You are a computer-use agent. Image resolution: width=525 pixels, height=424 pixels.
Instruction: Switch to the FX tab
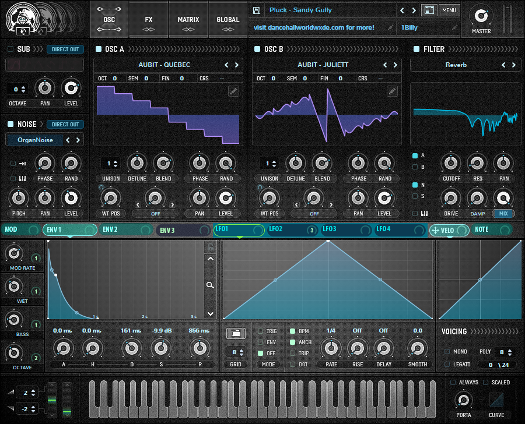[x=149, y=20]
